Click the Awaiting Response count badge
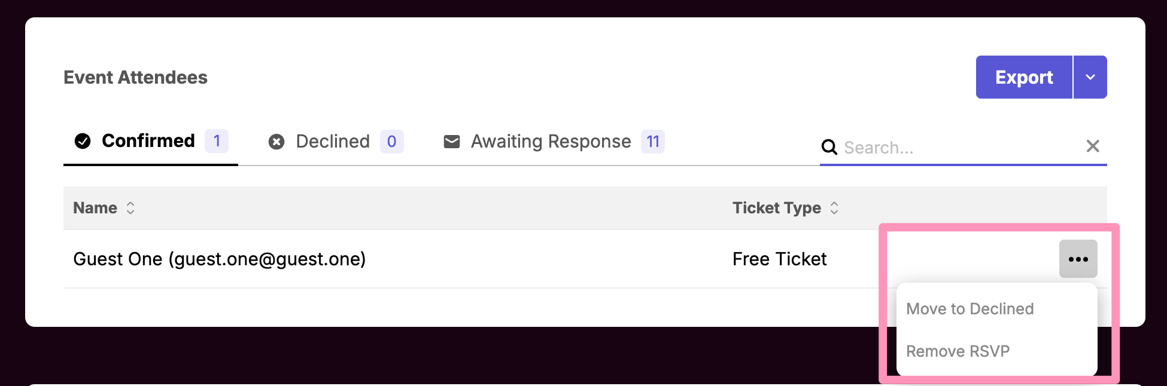The image size is (1167, 386). point(653,142)
